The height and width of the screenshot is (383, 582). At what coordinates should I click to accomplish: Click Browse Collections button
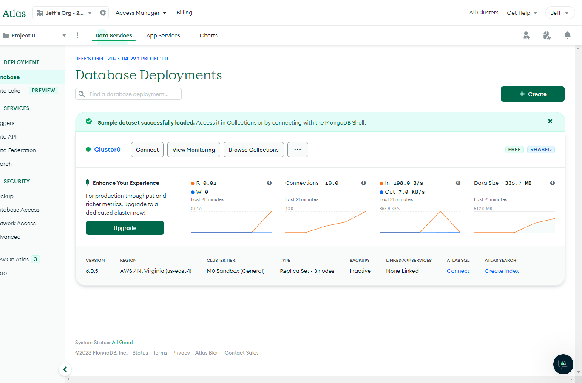click(254, 150)
